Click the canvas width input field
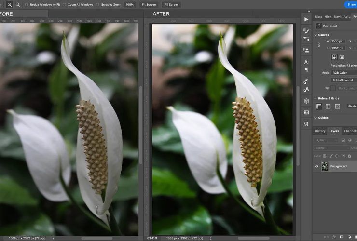Viewport: 357px width, 241px height. [337, 41]
